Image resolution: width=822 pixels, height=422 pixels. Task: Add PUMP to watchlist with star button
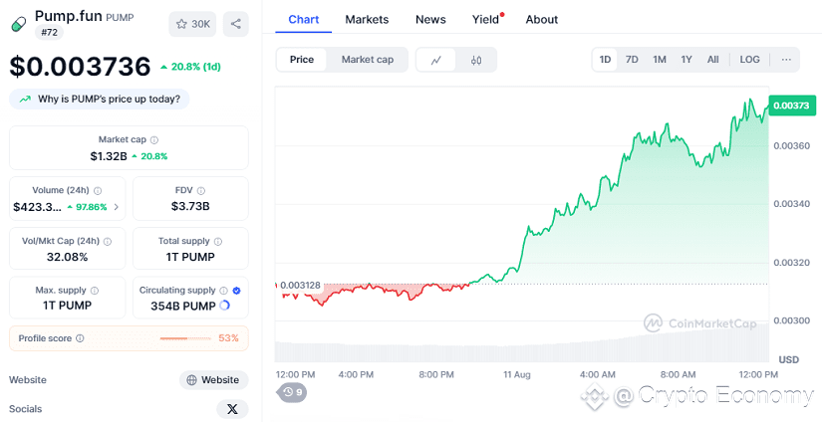192,24
